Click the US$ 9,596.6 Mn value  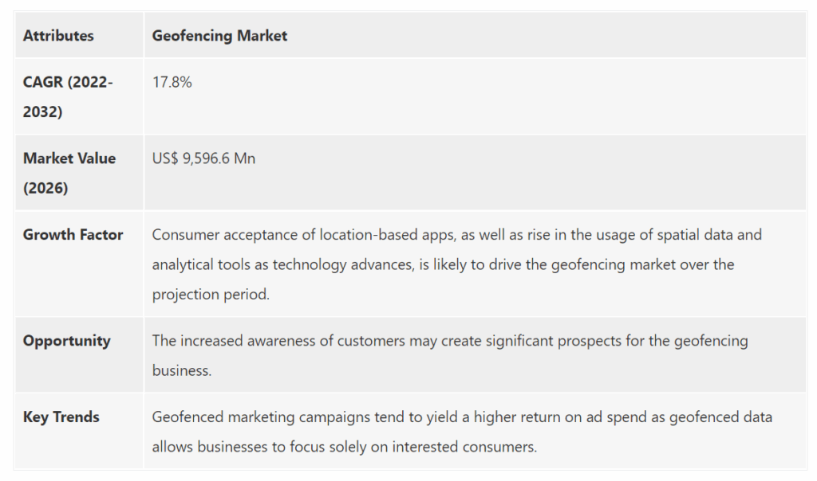203,158
